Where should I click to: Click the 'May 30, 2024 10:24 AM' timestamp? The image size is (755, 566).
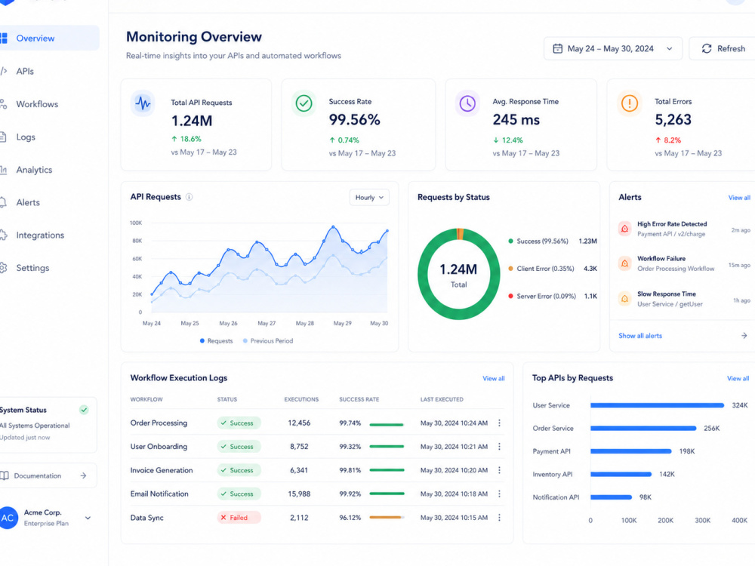454,423
